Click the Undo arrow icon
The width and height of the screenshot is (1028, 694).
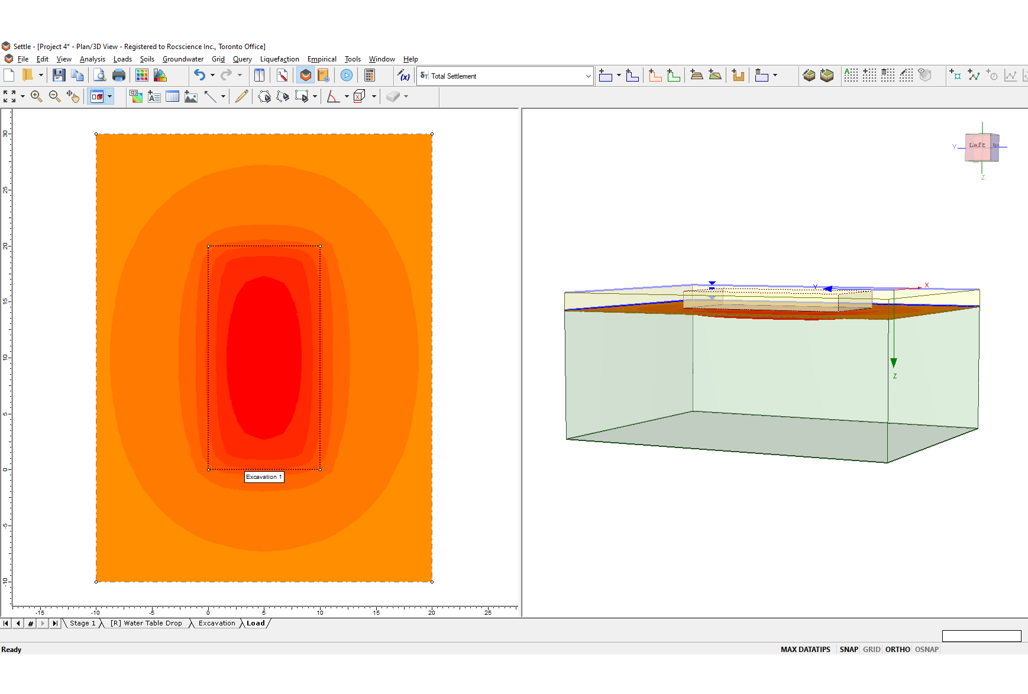[200, 75]
